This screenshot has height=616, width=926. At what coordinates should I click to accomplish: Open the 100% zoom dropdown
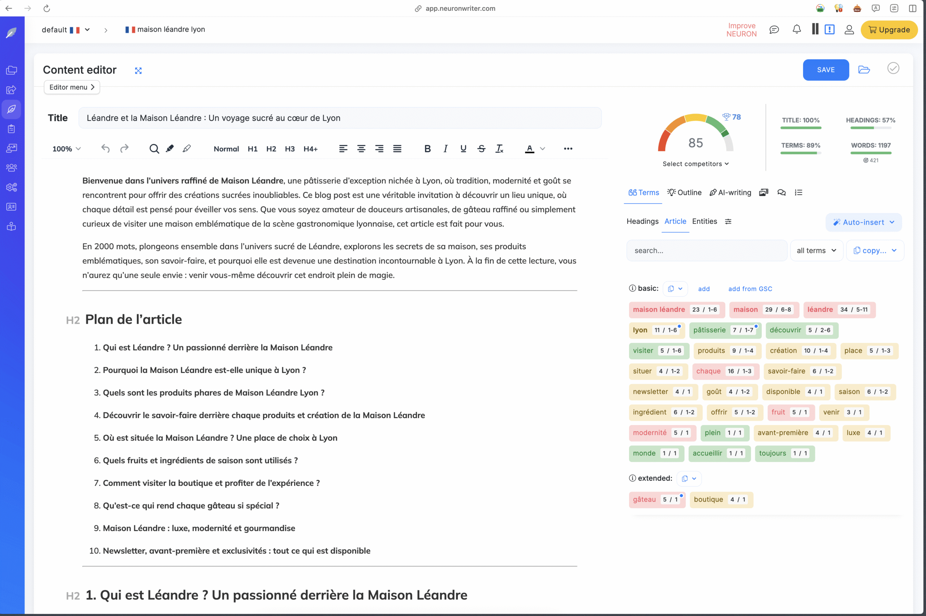click(67, 149)
